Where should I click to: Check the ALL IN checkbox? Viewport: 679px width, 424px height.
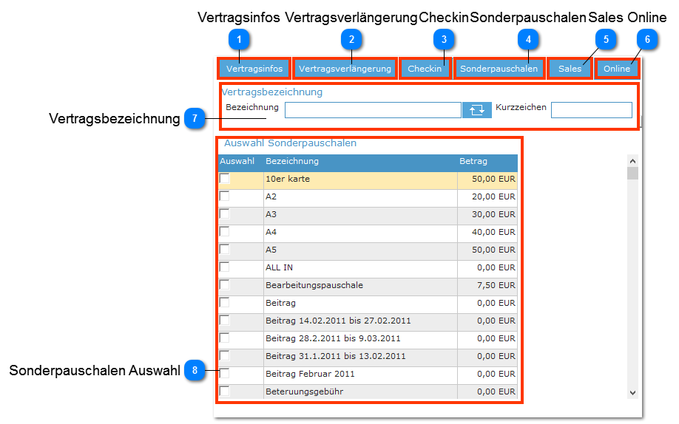224,267
